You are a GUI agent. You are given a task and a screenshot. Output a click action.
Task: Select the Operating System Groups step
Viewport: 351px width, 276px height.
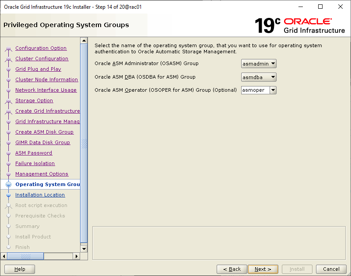(x=47, y=184)
